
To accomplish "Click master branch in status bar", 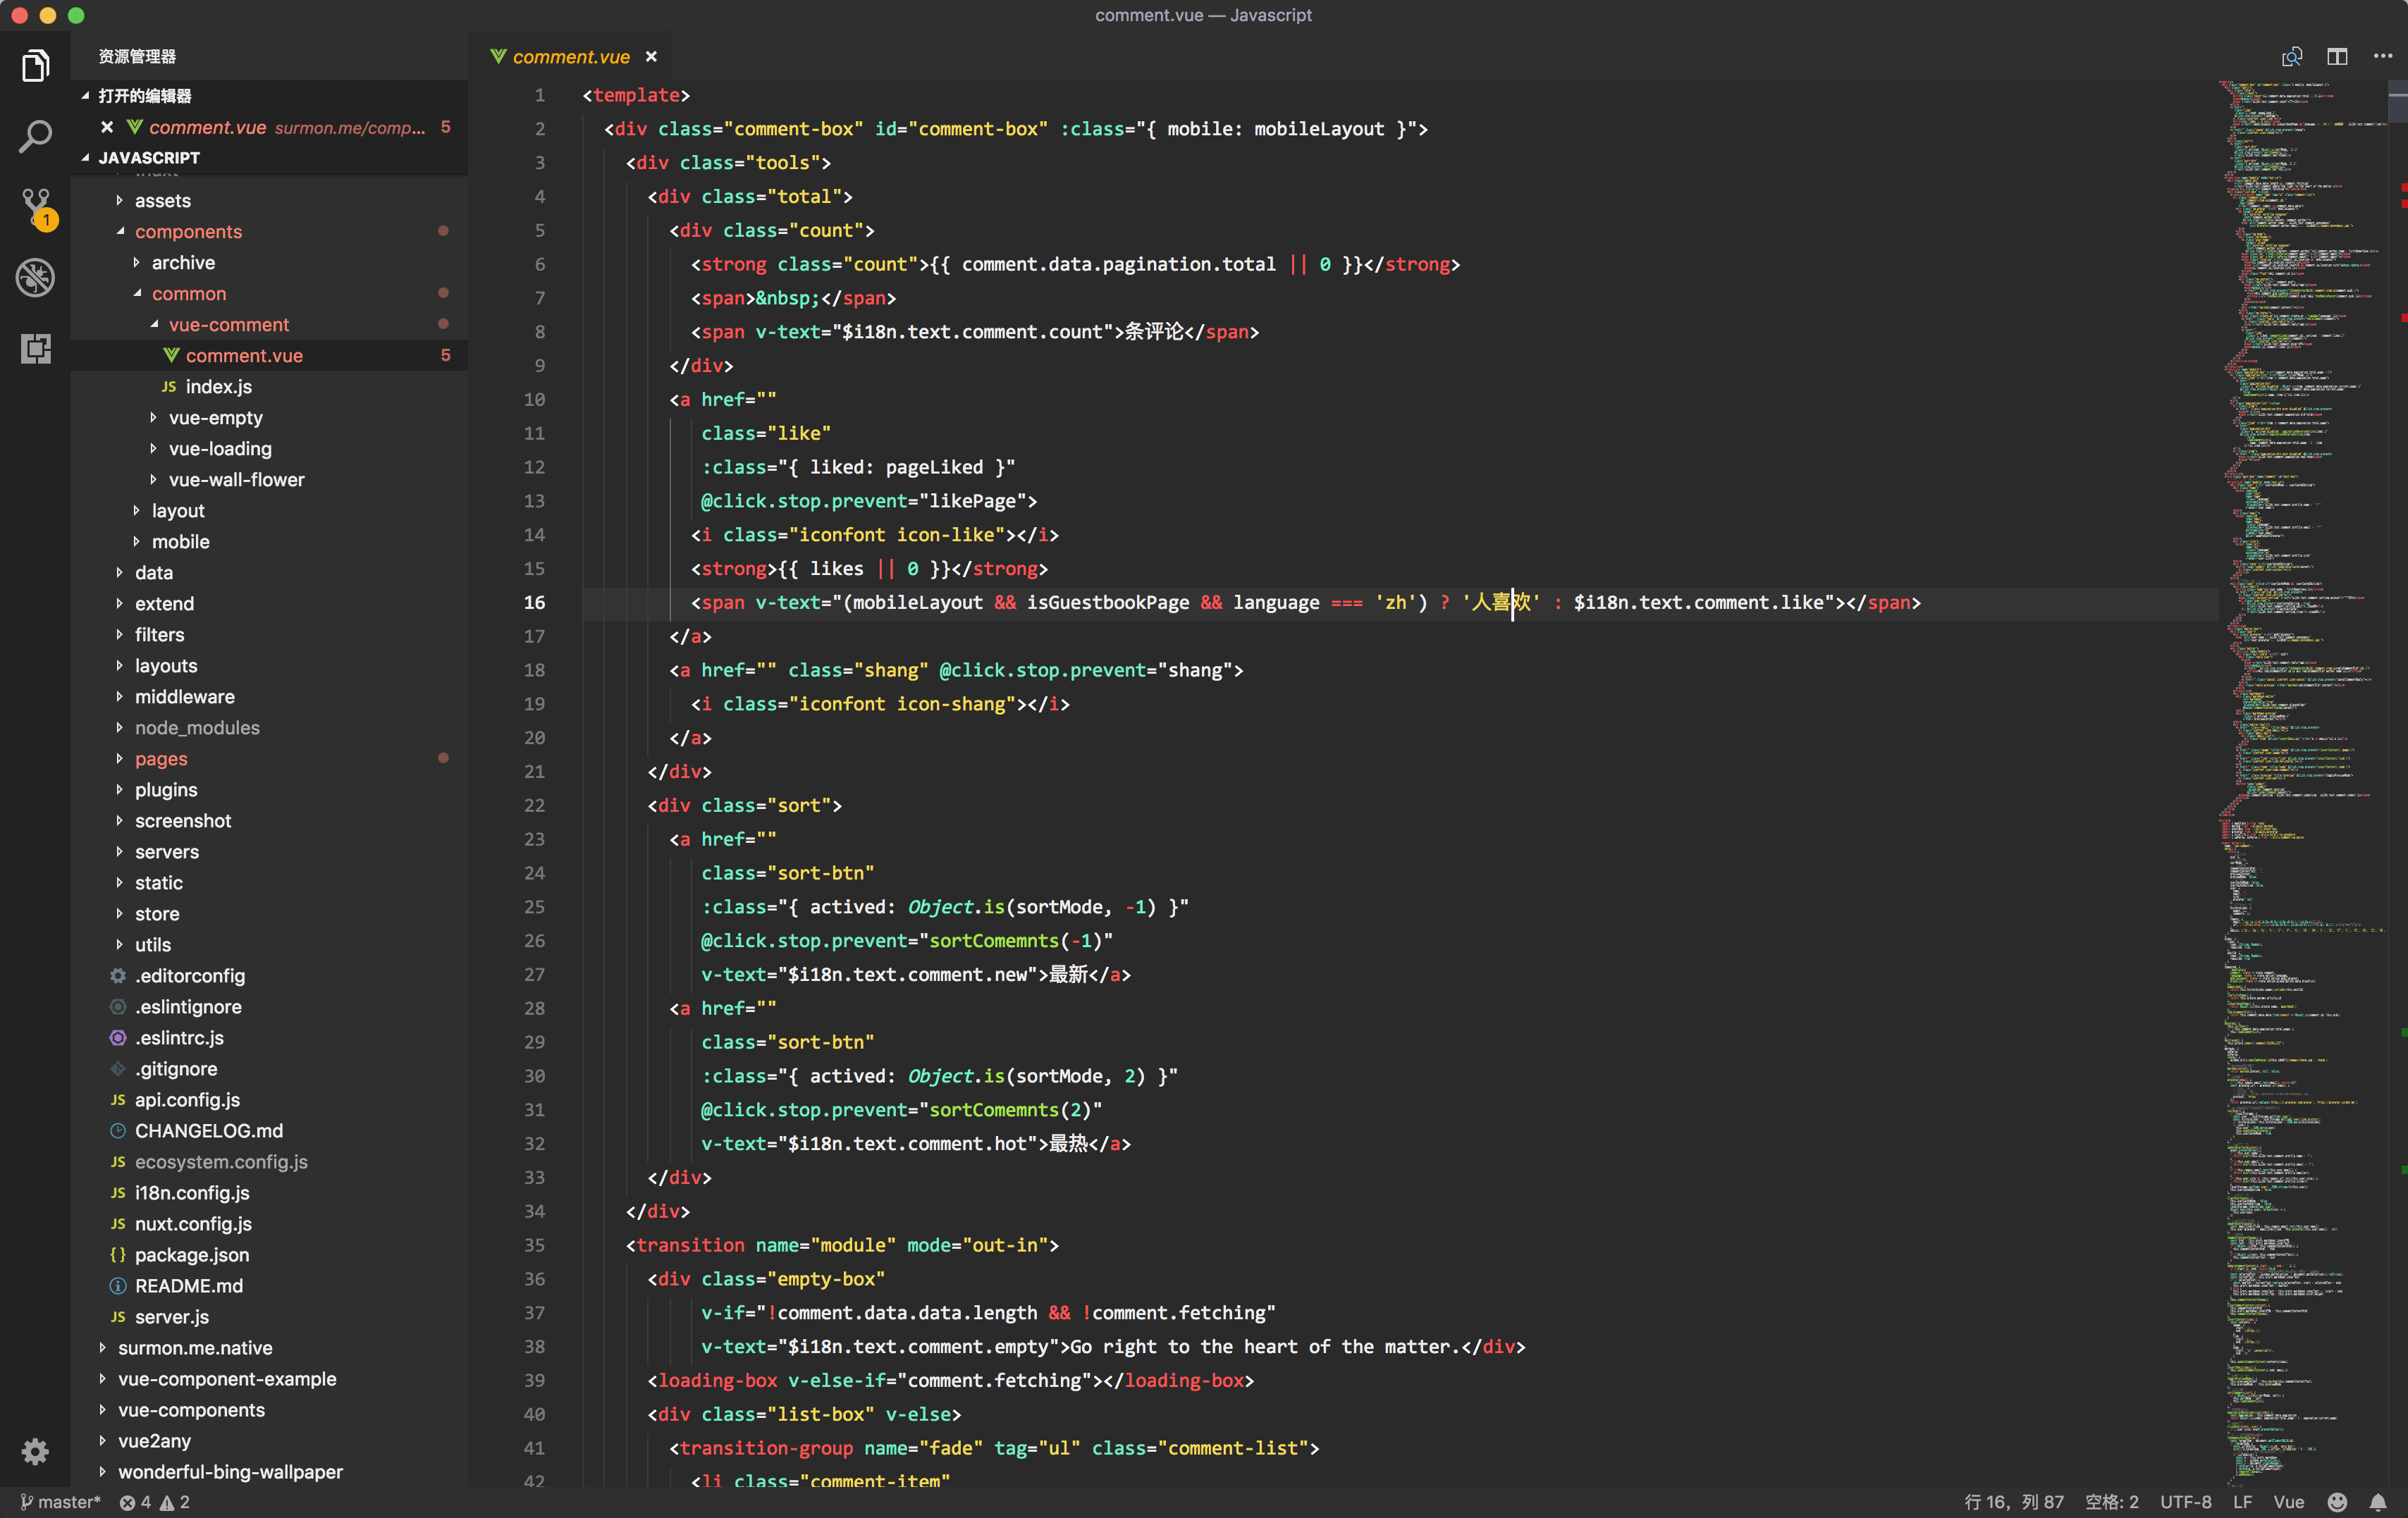I will click(60, 1502).
